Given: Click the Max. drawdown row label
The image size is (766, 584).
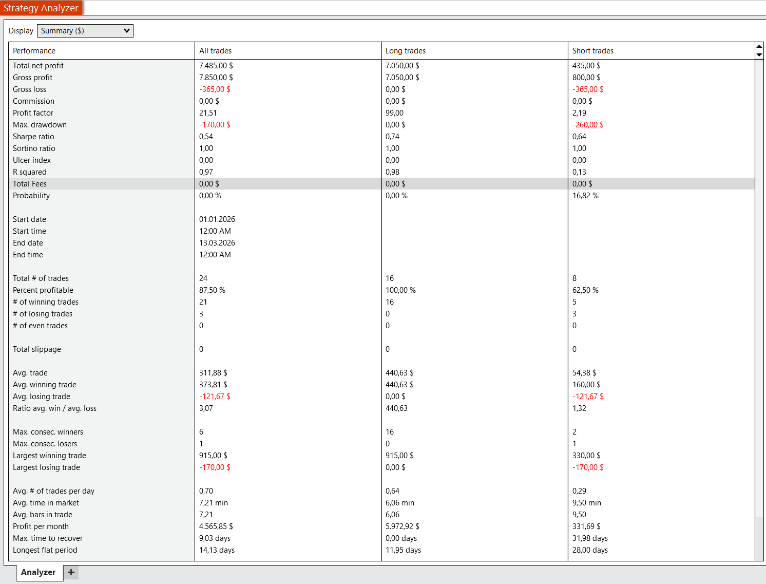Looking at the screenshot, I should point(40,125).
